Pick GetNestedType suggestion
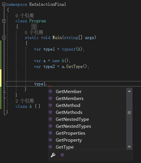Viewport: 141px width, 163px height. [x=87, y=119]
